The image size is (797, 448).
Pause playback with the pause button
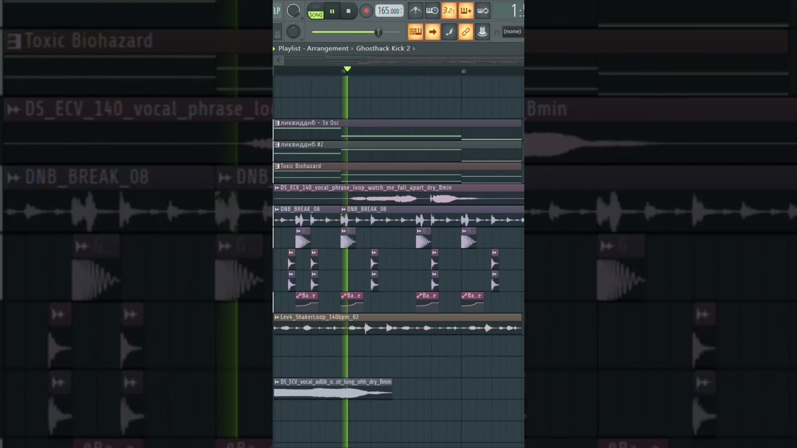332,11
